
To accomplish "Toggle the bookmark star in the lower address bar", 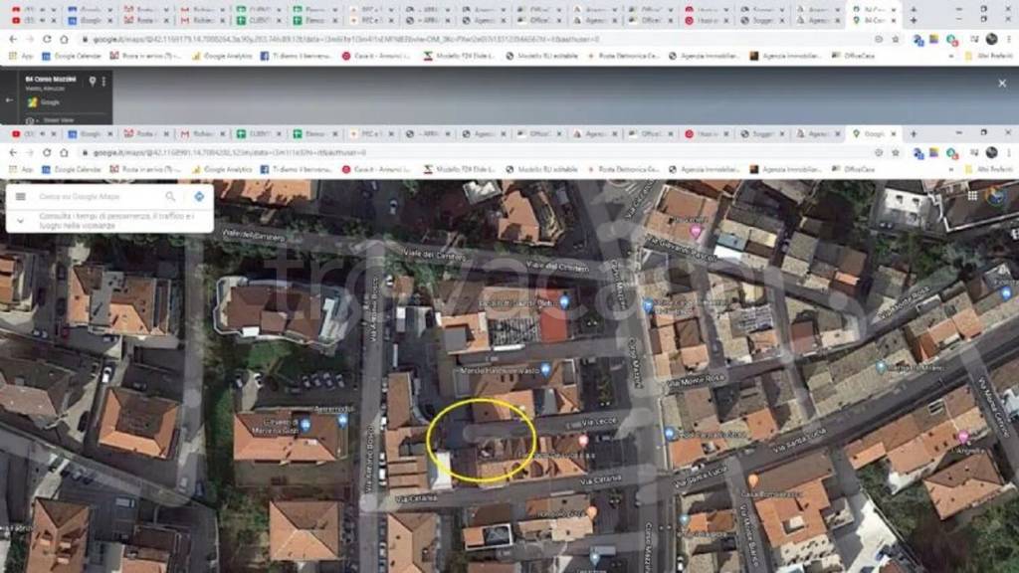I will [896, 152].
